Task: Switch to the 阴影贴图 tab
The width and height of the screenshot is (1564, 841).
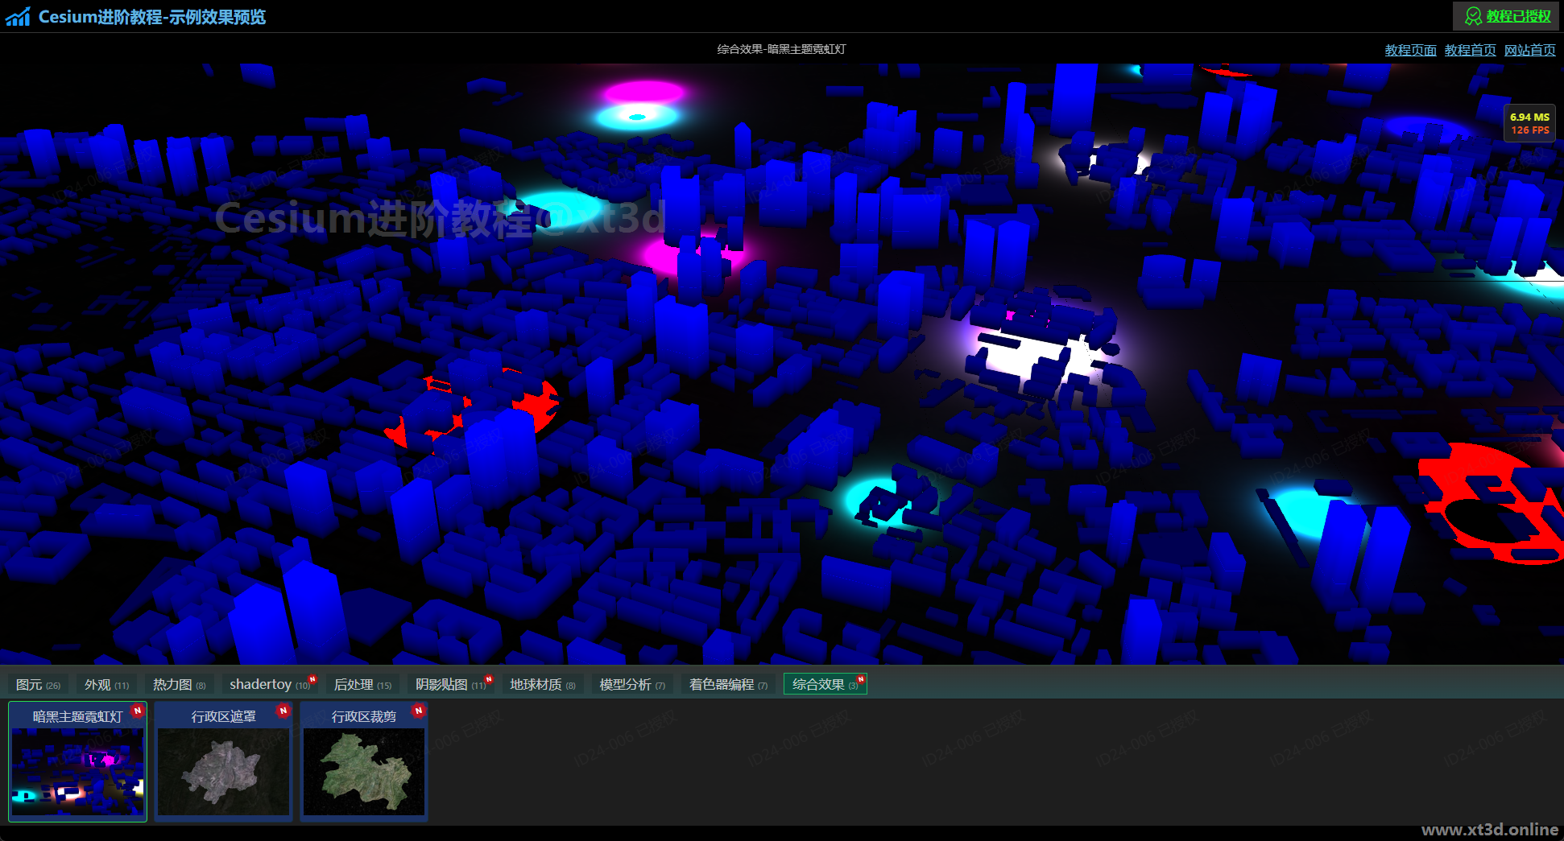Action: pos(450,684)
